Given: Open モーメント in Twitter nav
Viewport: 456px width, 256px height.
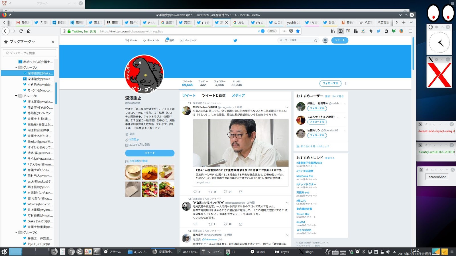Looking at the screenshot, I should point(151,40).
